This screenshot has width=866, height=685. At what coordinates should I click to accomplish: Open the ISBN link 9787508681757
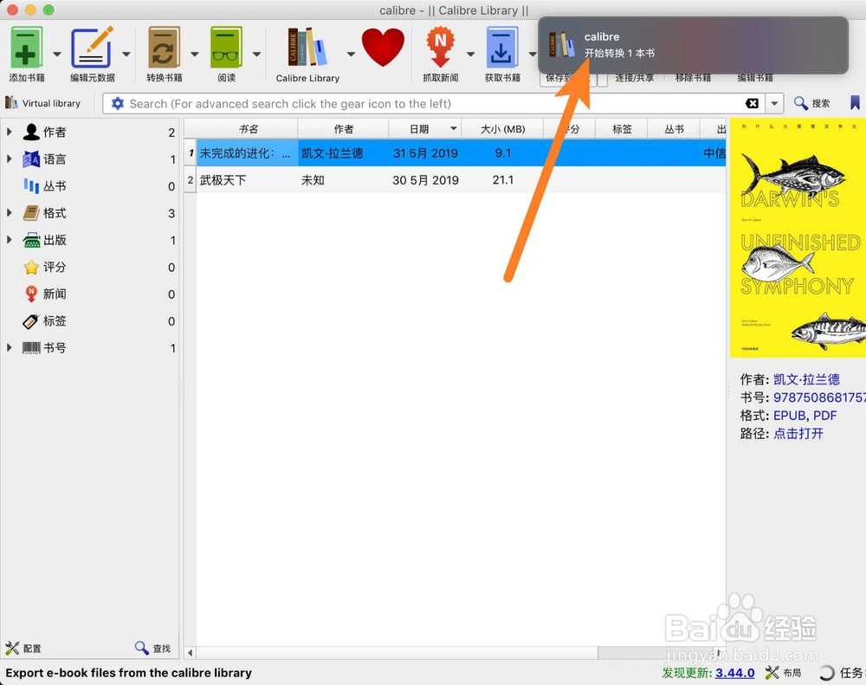[819, 397]
